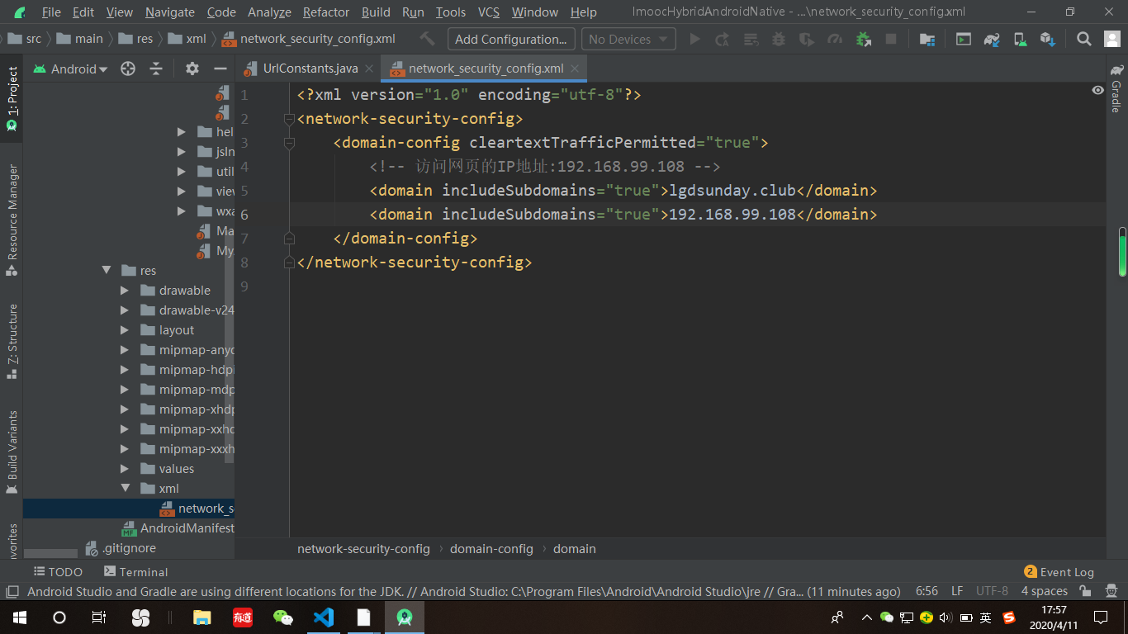Open the Gradle side panel
Image resolution: width=1128 pixels, height=634 pixels.
[x=1116, y=88]
